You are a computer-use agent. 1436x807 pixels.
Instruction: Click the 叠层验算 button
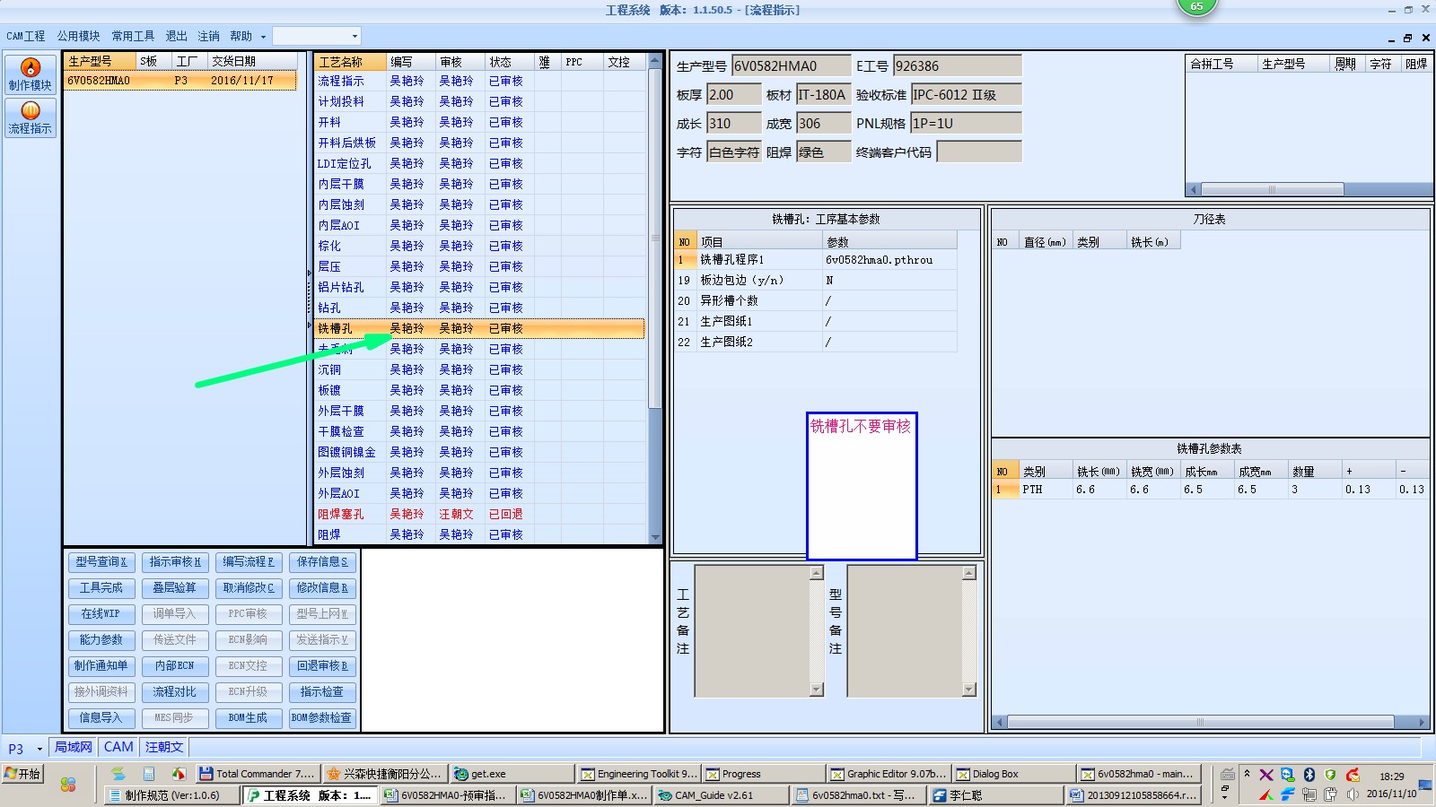click(175, 588)
